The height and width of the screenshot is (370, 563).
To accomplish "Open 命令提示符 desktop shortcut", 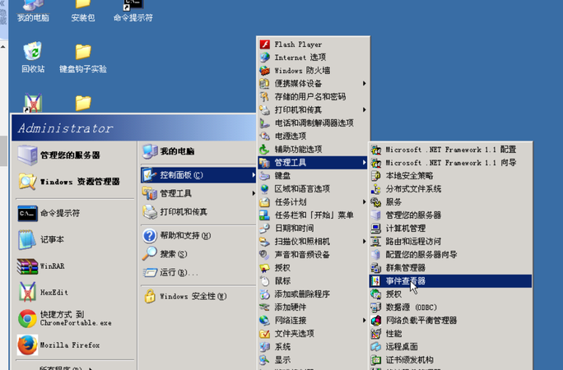I will 133,10.
